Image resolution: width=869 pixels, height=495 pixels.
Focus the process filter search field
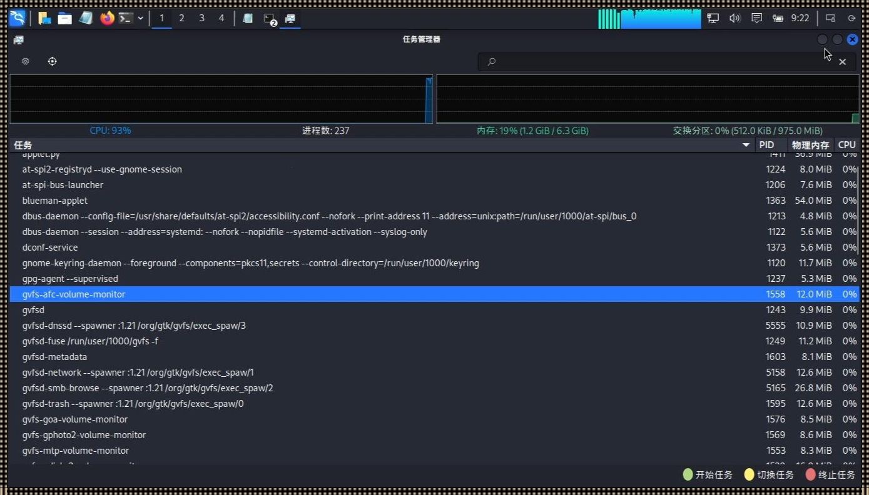(x=668, y=62)
